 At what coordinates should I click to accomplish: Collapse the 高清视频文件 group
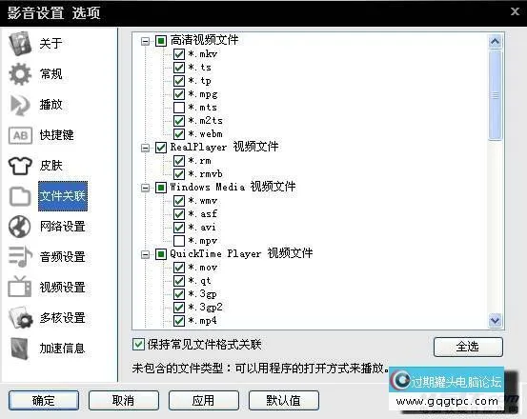(145, 41)
